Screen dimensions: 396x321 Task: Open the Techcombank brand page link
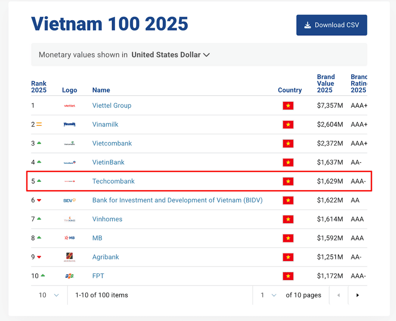[113, 181]
